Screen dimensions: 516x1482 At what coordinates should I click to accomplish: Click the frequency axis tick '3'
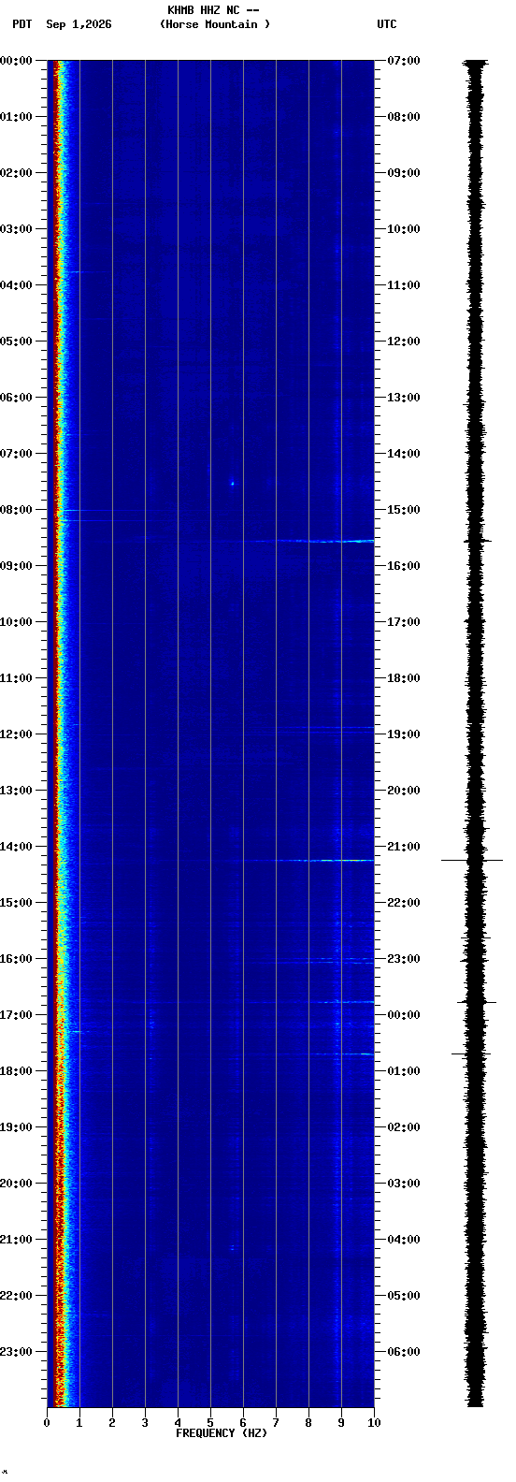tap(145, 1423)
